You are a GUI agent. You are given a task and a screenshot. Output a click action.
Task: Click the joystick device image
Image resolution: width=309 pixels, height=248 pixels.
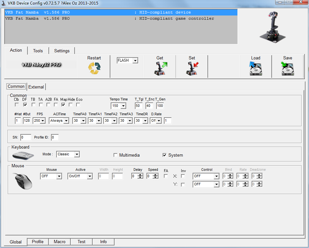273,26
